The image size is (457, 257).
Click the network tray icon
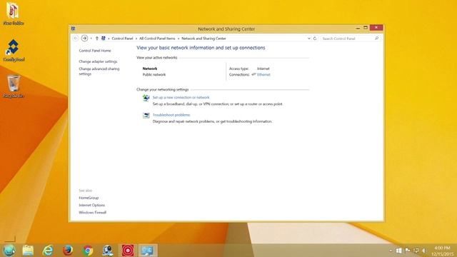[x=416, y=251]
